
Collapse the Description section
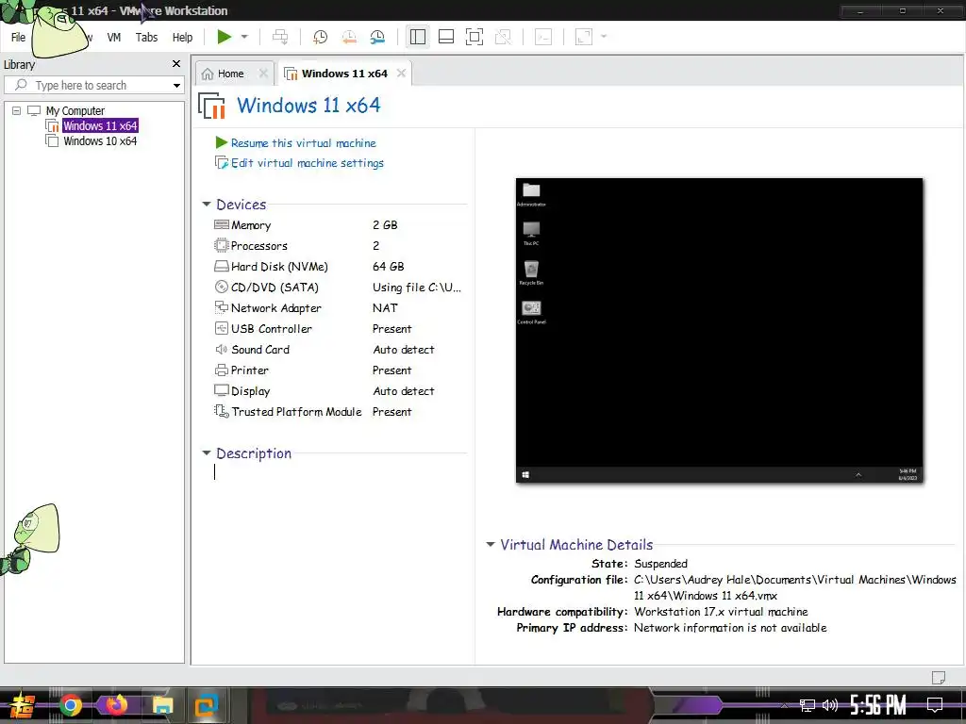(x=207, y=453)
